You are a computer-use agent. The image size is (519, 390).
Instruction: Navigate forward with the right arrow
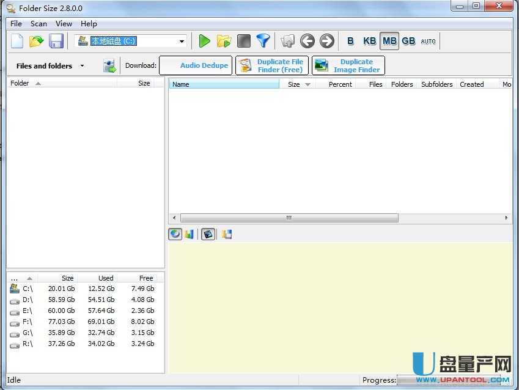click(x=327, y=41)
